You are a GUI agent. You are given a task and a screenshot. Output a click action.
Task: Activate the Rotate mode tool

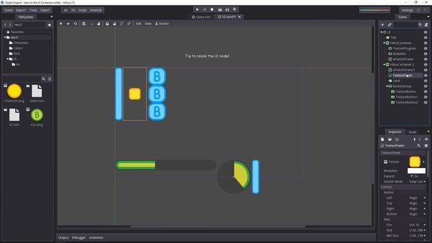click(x=75, y=24)
